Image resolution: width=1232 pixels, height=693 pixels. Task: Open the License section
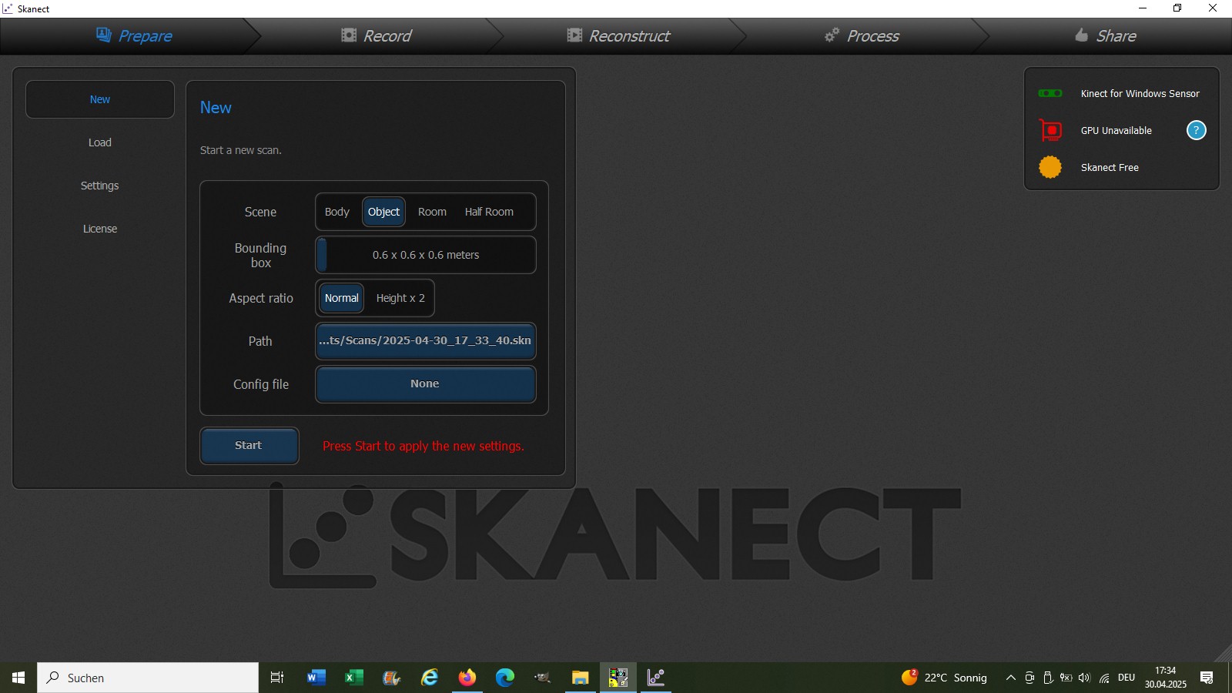point(100,229)
